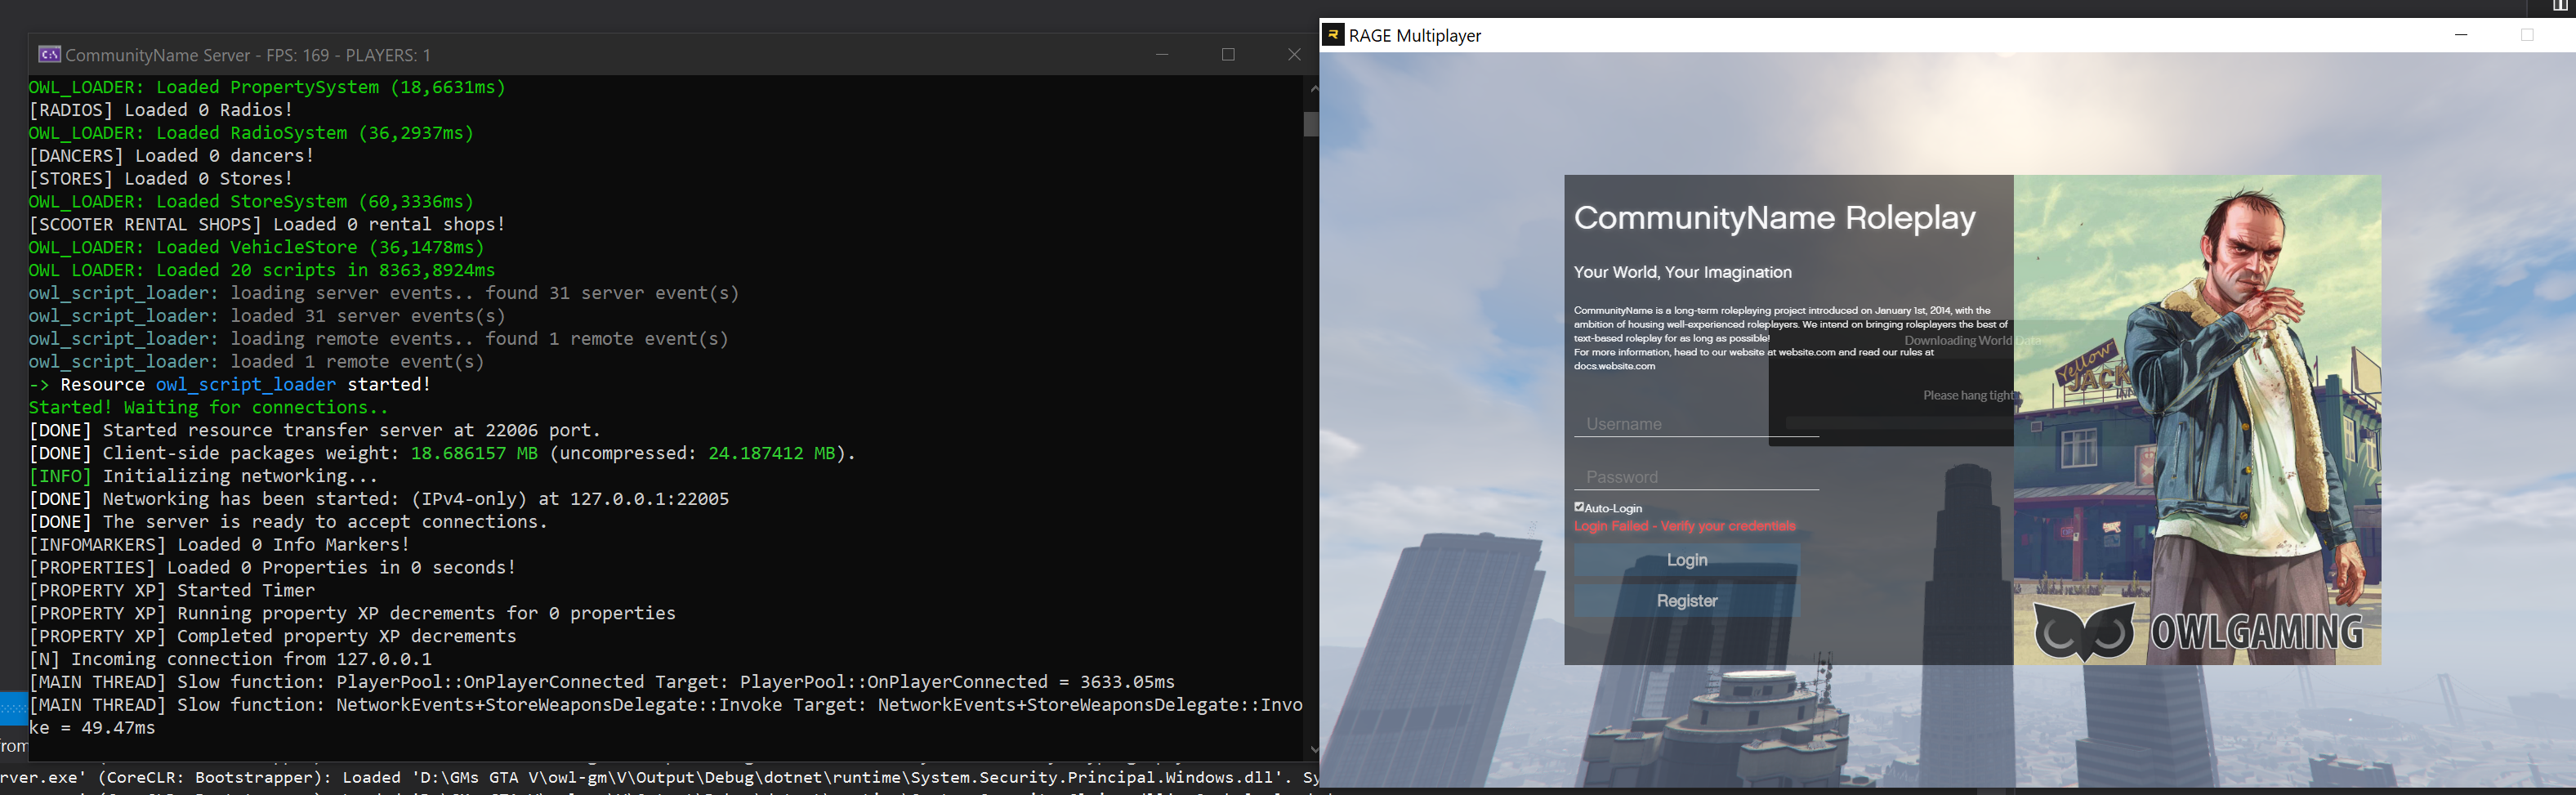
Task: Click the Login button
Action: (x=1687, y=560)
